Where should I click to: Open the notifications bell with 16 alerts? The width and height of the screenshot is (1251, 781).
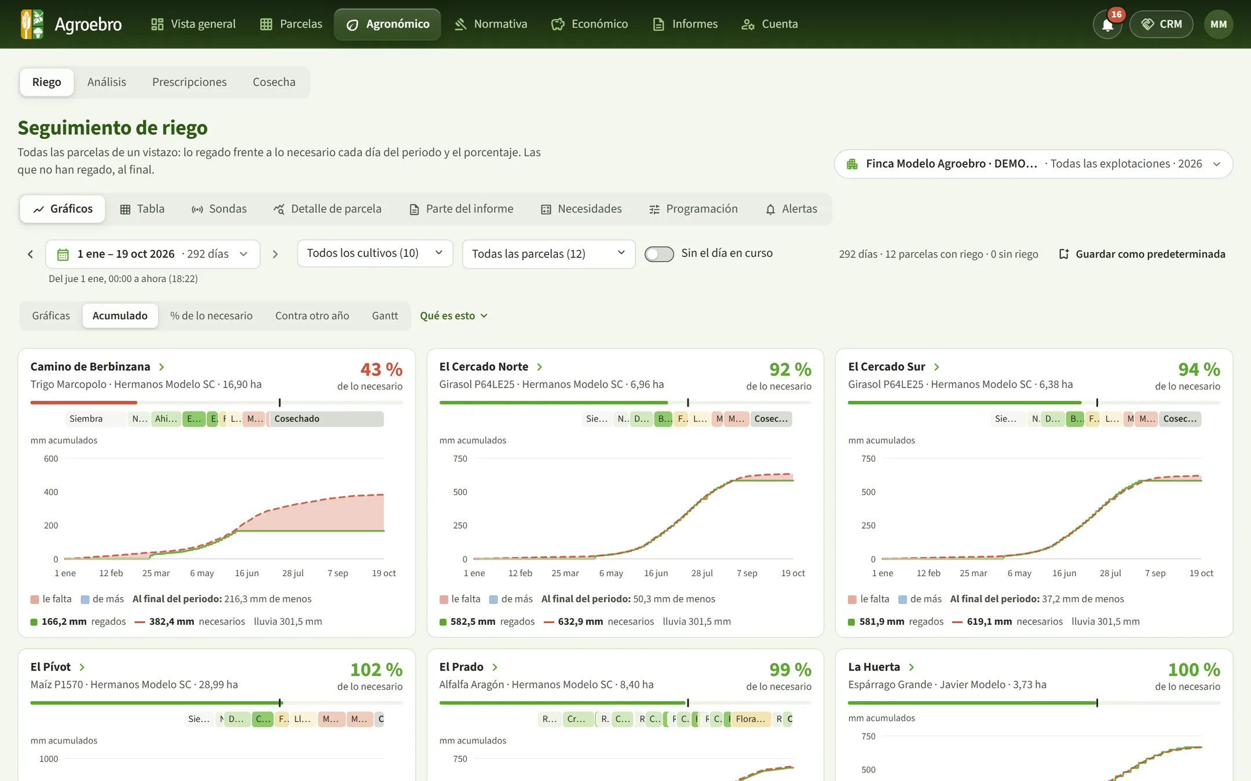(1107, 24)
